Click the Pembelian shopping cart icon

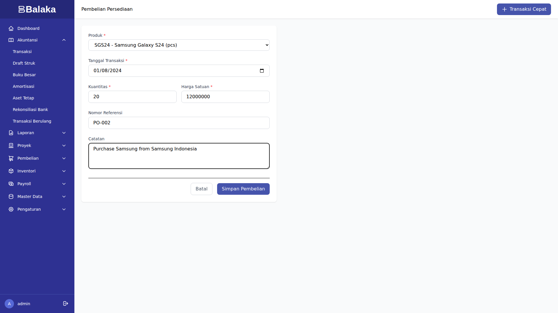[x=11, y=158]
